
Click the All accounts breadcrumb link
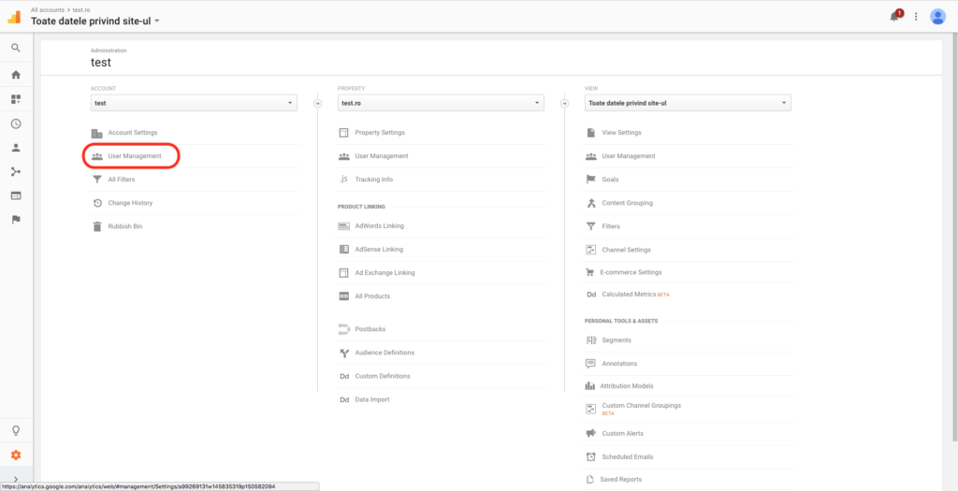[x=48, y=8]
